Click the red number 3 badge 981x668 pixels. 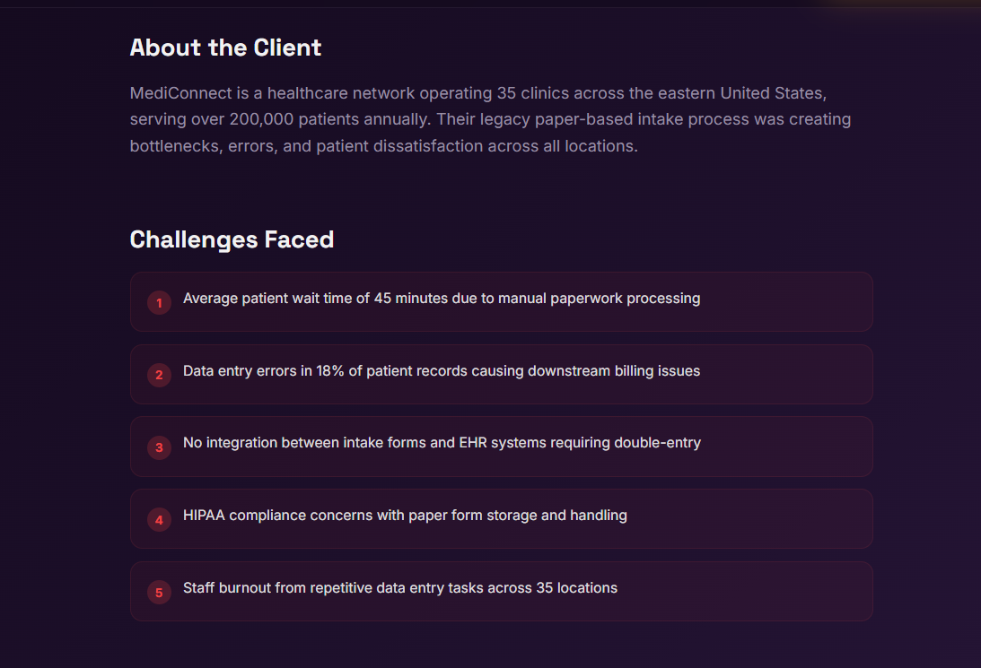coord(159,447)
